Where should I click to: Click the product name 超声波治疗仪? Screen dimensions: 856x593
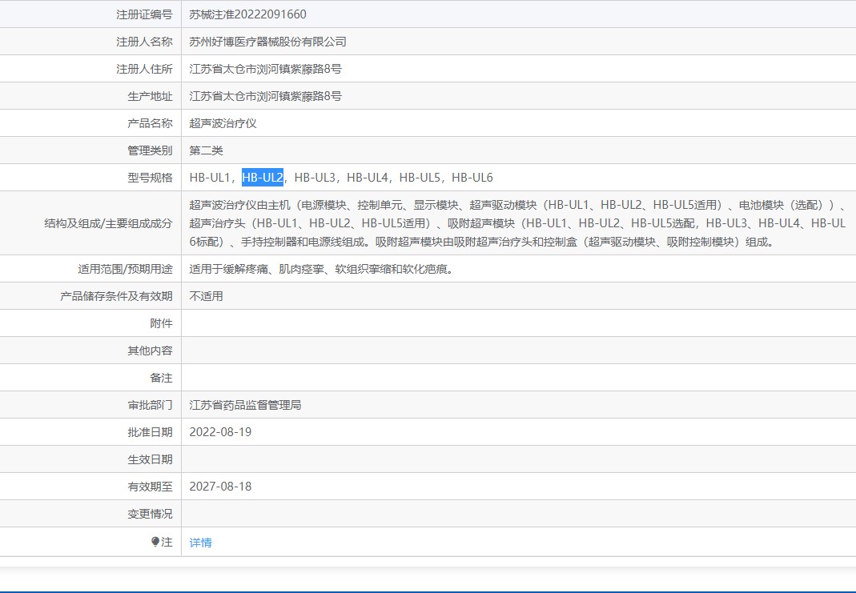pyautogui.click(x=223, y=123)
